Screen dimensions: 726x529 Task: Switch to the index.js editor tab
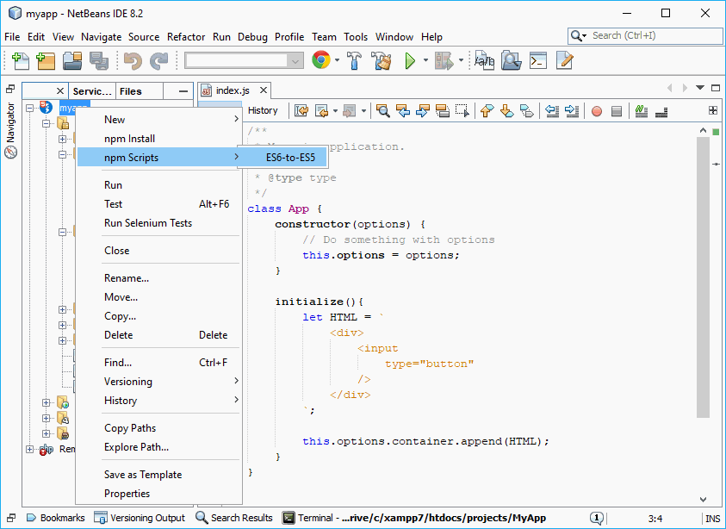pyautogui.click(x=229, y=89)
